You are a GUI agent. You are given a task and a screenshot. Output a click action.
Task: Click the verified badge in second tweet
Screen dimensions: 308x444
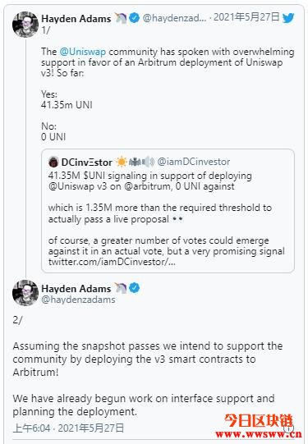pyautogui.click(x=134, y=288)
